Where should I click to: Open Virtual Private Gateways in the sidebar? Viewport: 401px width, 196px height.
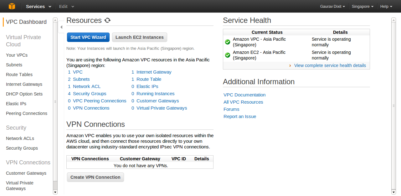[x=20, y=186]
